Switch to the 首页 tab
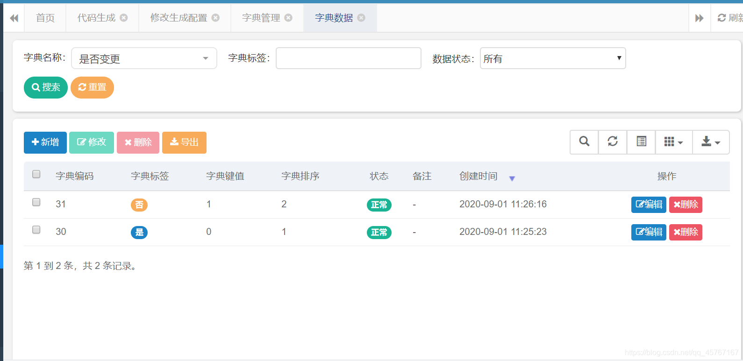Viewport: 743px width, 361px height. pos(45,18)
